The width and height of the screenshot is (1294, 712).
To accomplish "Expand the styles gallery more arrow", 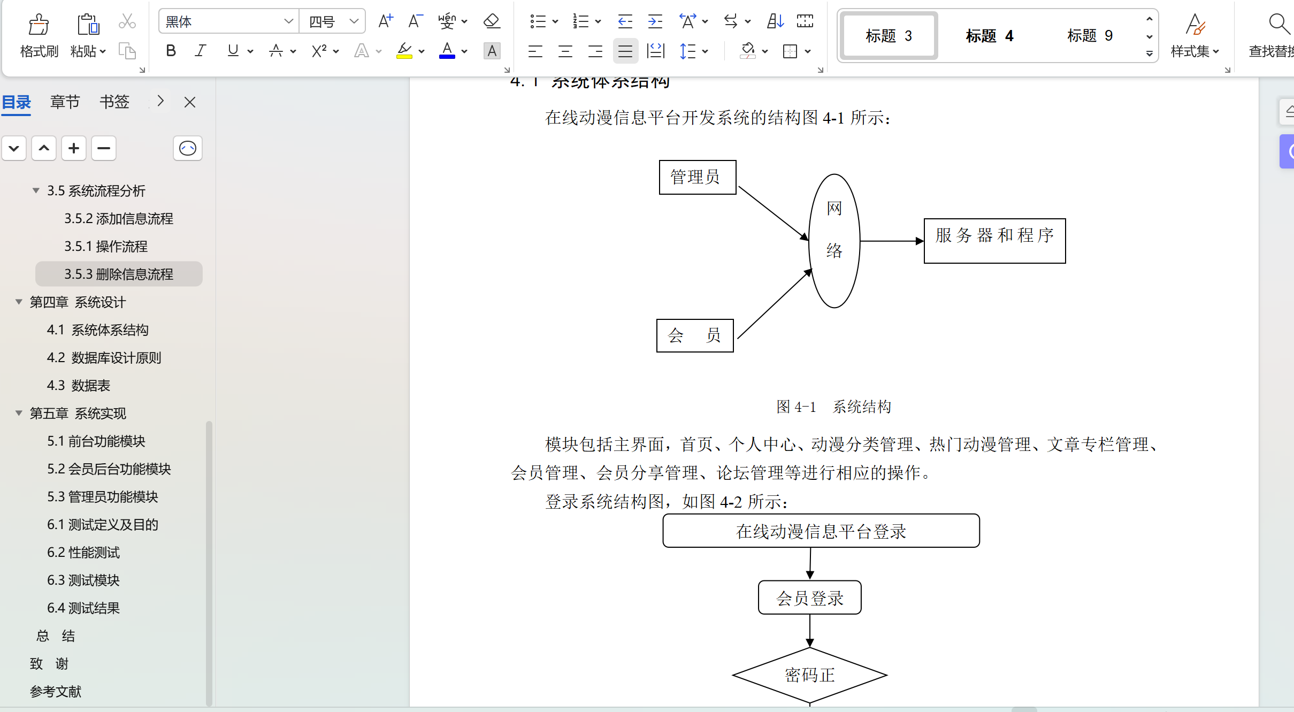I will [x=1149, y=53].
